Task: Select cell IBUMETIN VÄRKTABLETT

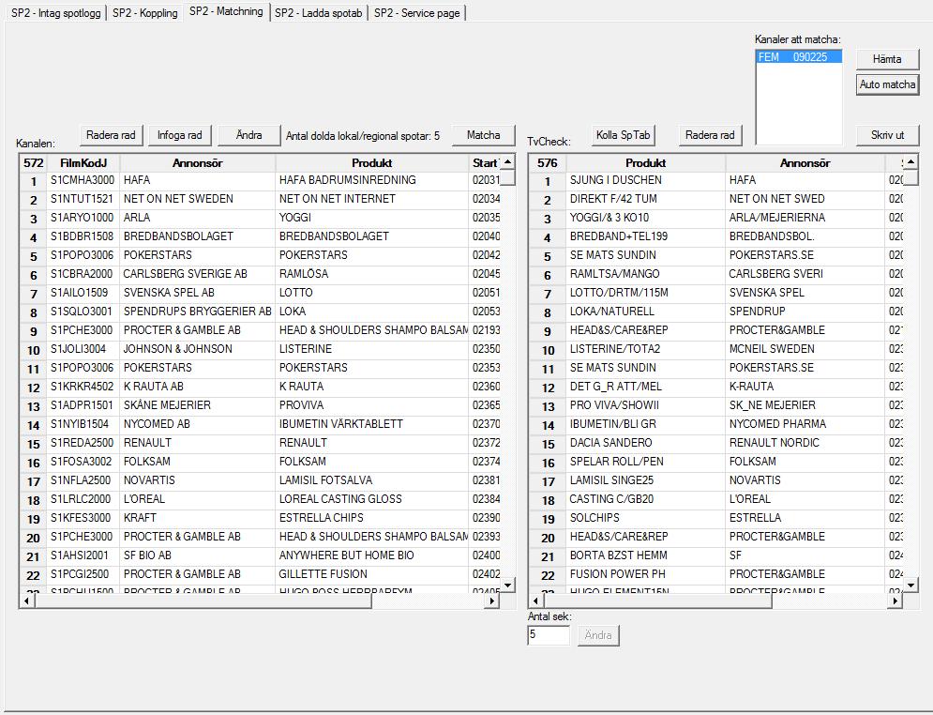Action: tap(372, 424)
